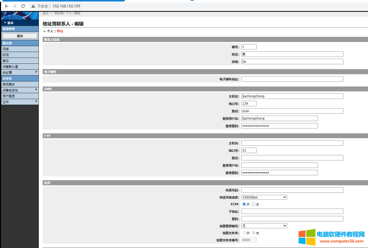Click SMB 主机名 field
This screenshot has width=368, height=248.
tap(292, 96)
